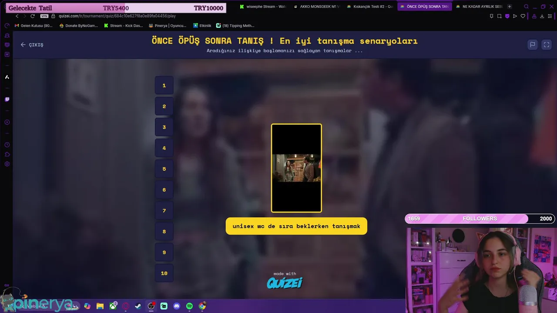The image size is (557, 313).
Task: Toggle fullscreen mode on the quiz
Action: point(547,45)
